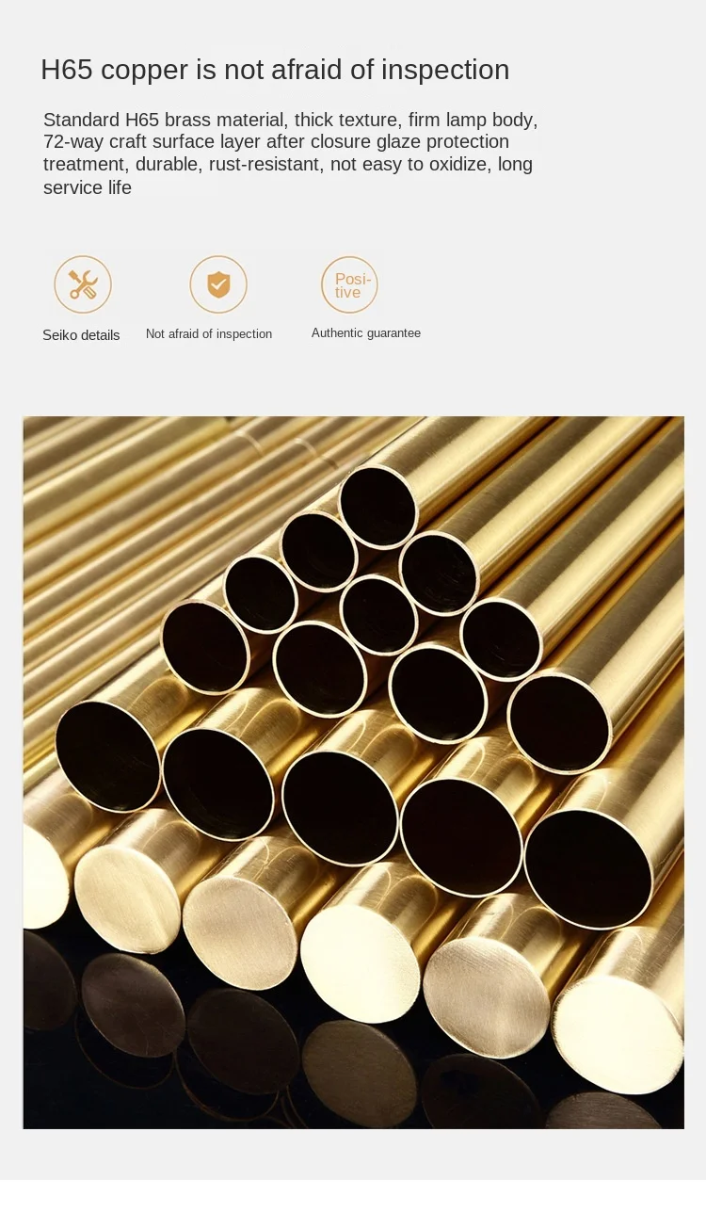Click the white footer strip below the page
The image size is (706, 1229).
click(353, 1205)
